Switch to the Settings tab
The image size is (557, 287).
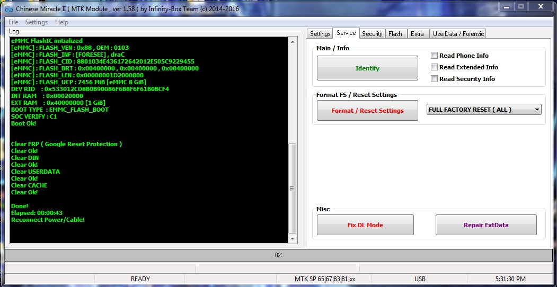tap(320, 34)
